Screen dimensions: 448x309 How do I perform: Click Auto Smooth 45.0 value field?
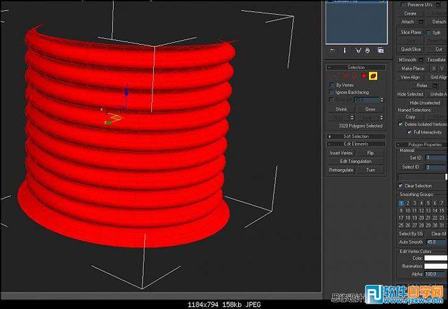(x=436, y=242)
